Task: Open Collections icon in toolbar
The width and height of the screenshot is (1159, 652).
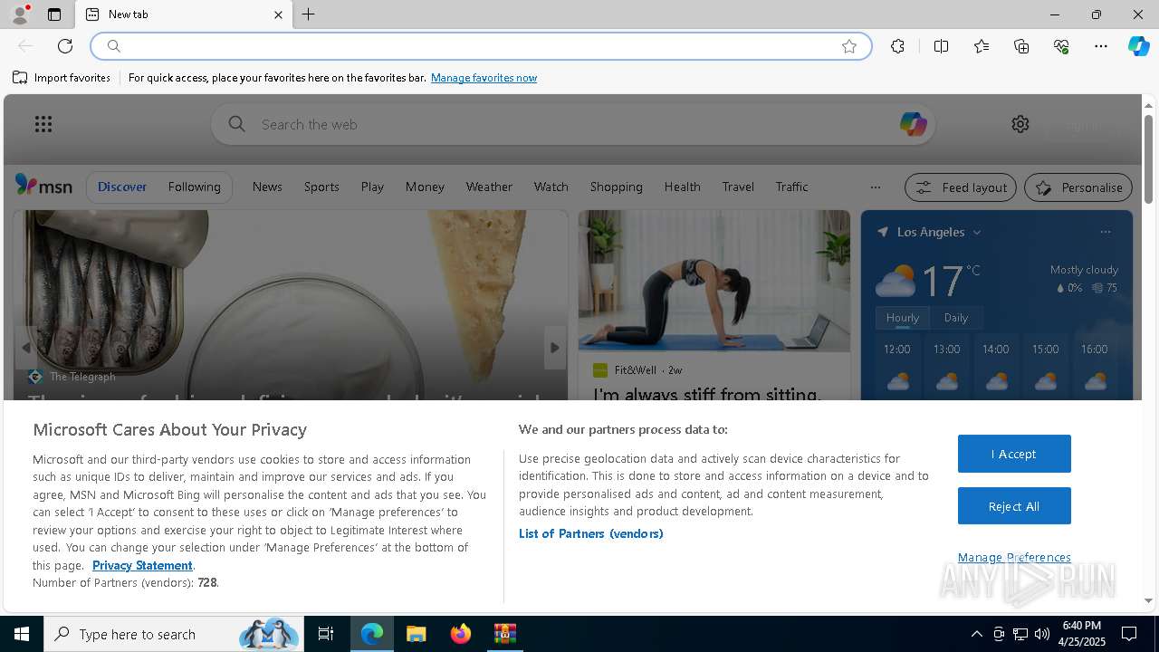Action: pyautogui.click(x=1021, y=46)
